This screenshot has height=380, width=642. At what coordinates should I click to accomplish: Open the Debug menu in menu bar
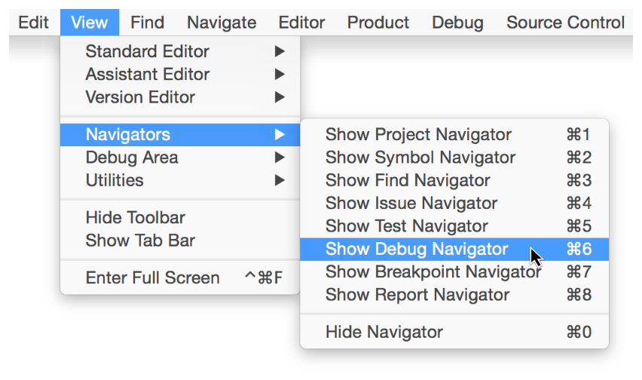point(457,23)
